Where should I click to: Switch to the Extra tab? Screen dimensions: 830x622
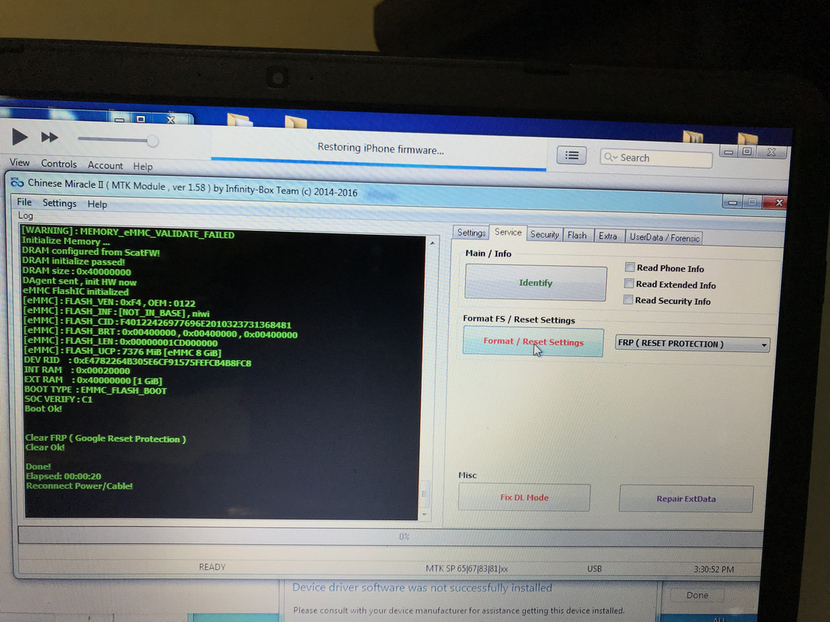click(608, 236)
